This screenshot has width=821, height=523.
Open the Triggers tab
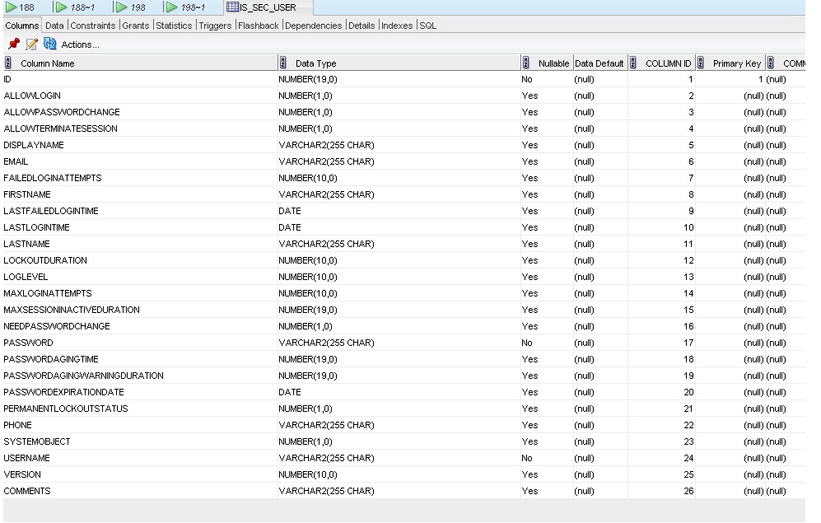tap(214, 26)
